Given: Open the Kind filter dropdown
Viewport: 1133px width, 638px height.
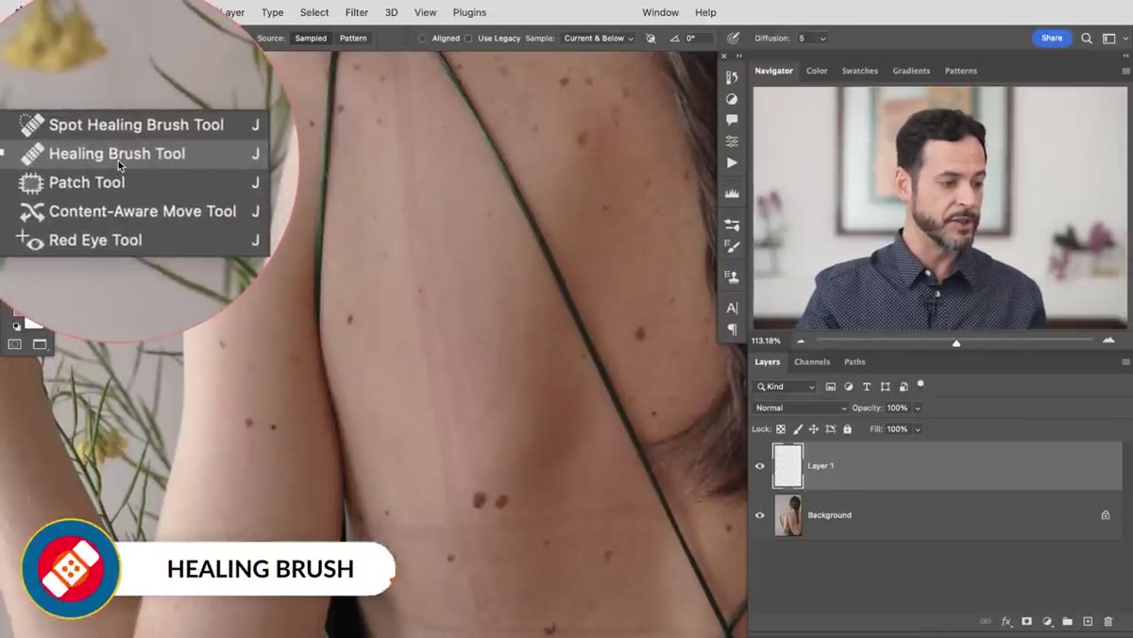Looking at the screenshot, I should [786, 387].
